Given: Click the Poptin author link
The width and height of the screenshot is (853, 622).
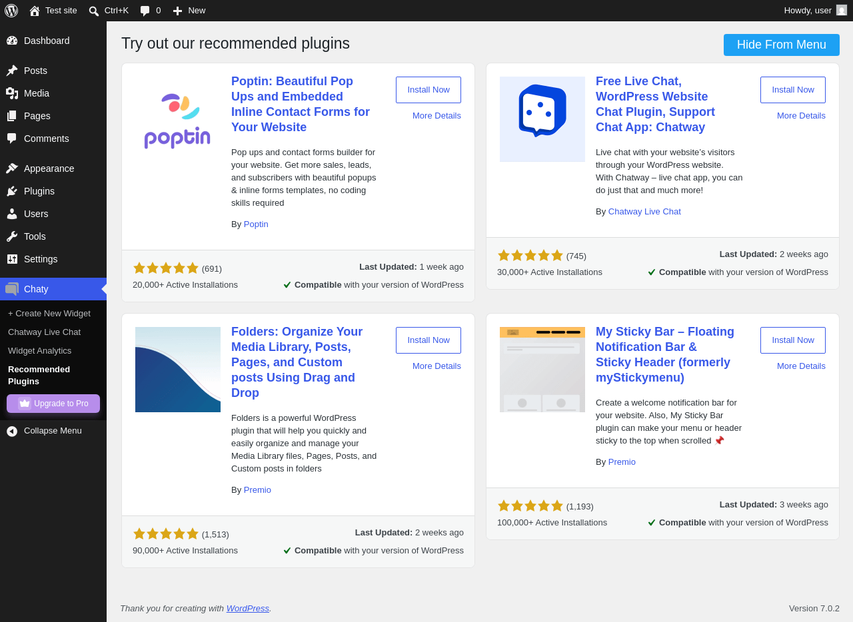Looking at the screenshot, I should point(256,224).
